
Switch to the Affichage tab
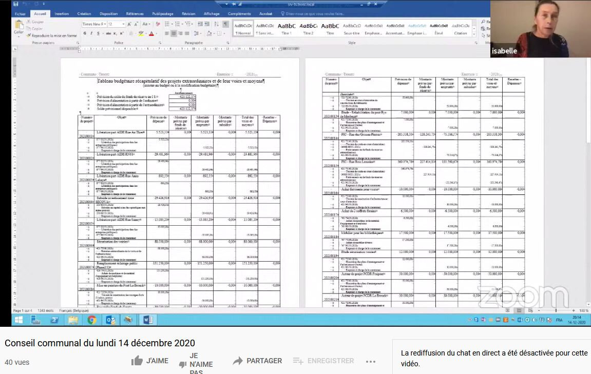(x=212, y=13)
